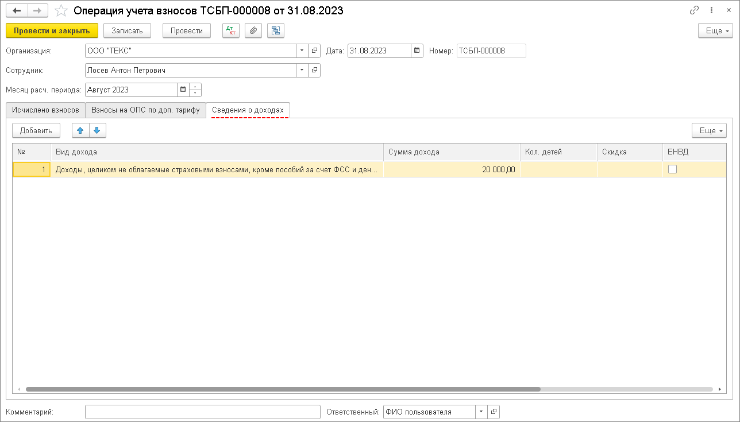
Task: Select row number 1 cell
Action: coord(32,169)
